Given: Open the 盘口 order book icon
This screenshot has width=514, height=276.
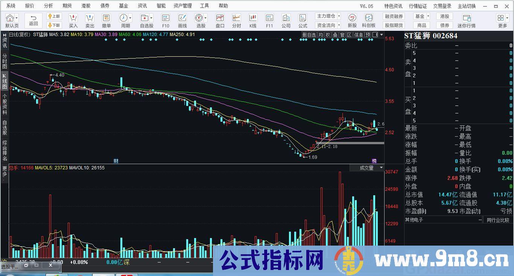Looking at the screenshot, I should (220, 18).
